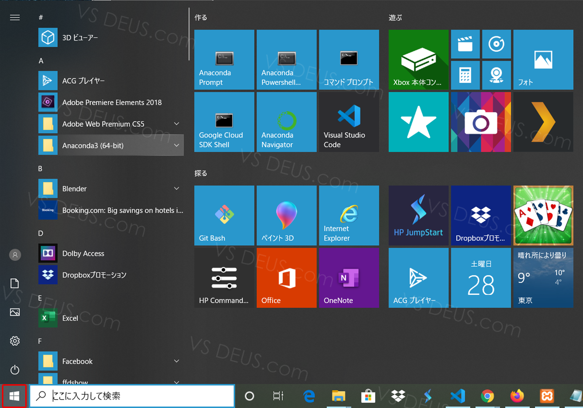Launch the ペイント 3D tile
Screen dimensions: 583x408
click(287, 215)
